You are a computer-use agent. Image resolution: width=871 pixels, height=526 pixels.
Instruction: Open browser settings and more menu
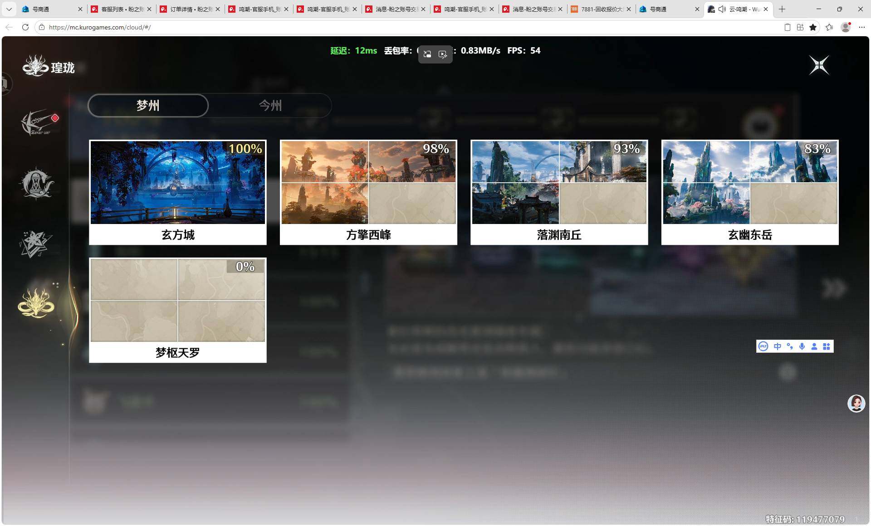tap(862, 27)
